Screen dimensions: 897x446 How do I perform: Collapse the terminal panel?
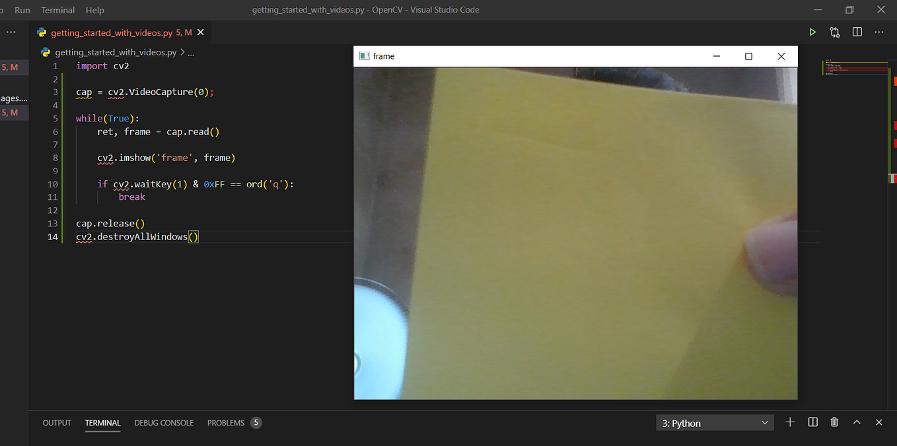pos(879,422)
